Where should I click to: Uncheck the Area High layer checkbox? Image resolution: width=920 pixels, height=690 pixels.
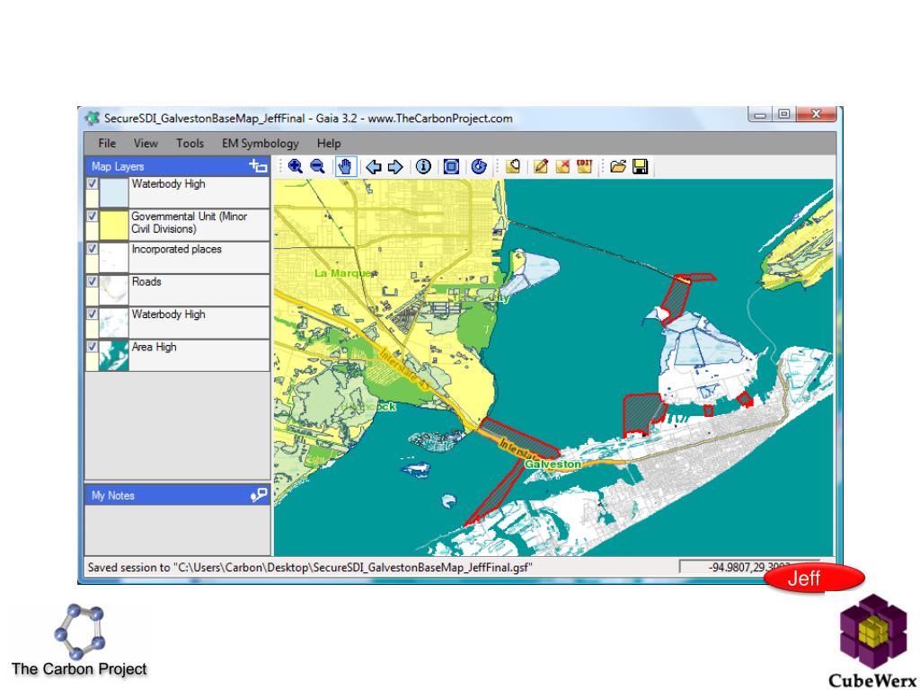pyautogui.click(x=93, y=346)
